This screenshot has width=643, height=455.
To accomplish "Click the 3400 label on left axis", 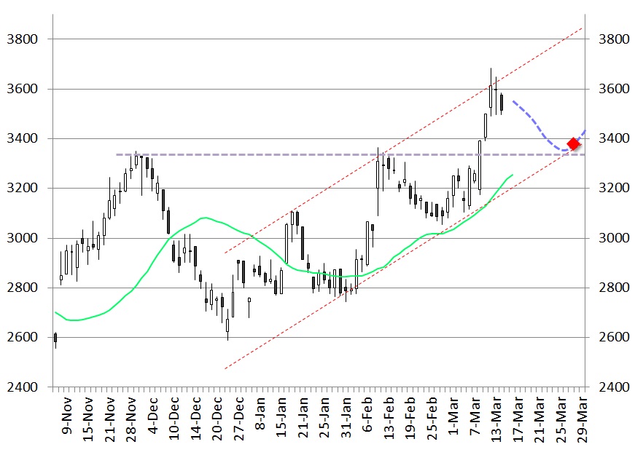I will 22,138.
